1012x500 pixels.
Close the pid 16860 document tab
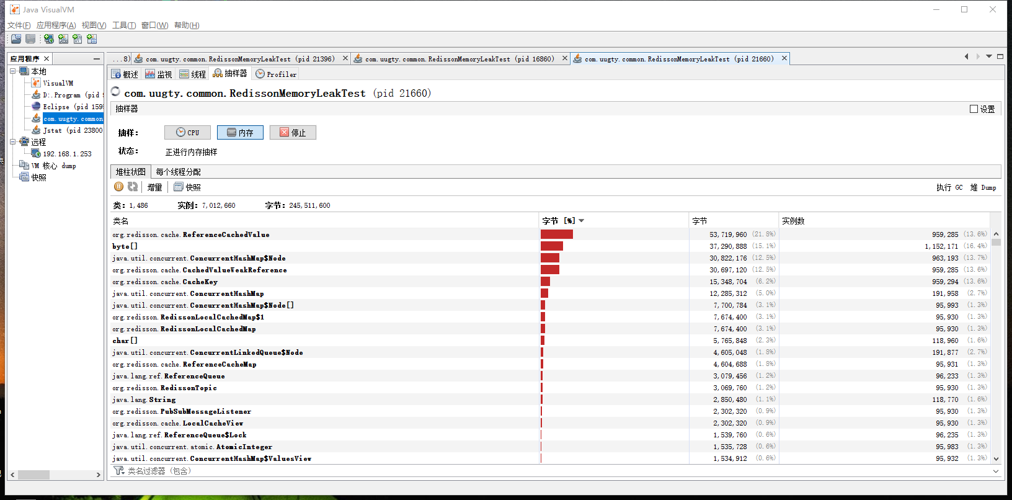(565, 58)
